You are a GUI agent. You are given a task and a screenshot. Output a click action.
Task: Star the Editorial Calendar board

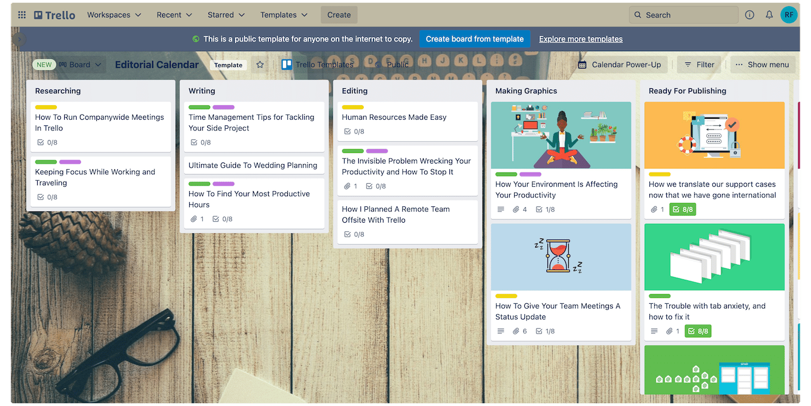coord(260,65)
